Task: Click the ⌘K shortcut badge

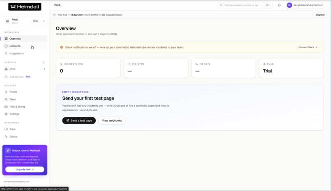Action: tap(268, 5)
